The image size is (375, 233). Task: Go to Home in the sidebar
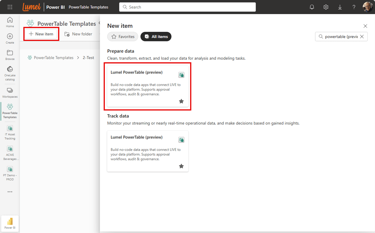10,22
